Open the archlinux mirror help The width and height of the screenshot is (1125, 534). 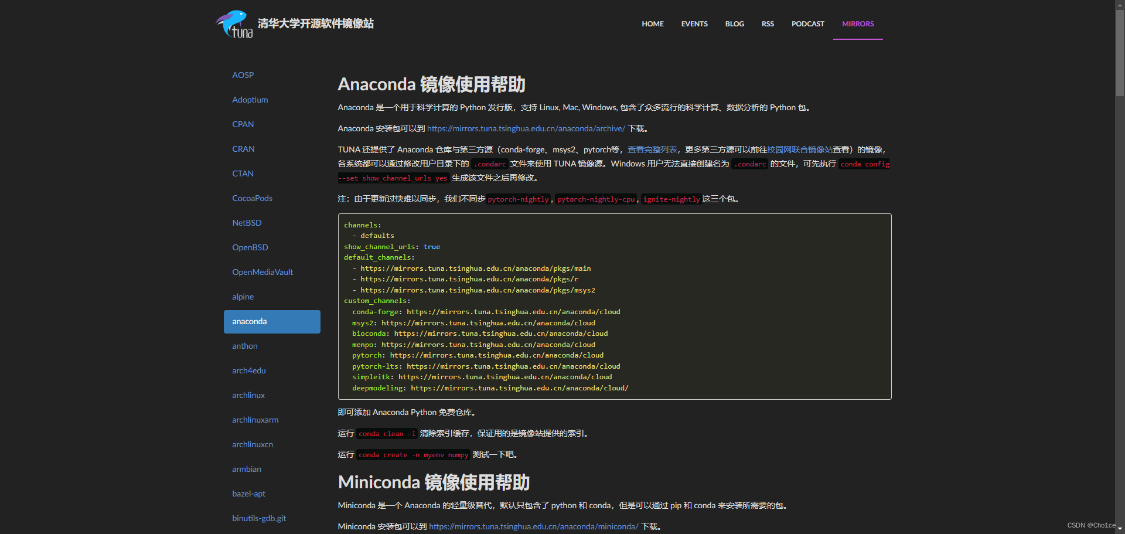(248, 394)
